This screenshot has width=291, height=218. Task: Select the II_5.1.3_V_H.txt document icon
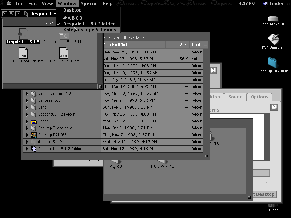[64, 53]
